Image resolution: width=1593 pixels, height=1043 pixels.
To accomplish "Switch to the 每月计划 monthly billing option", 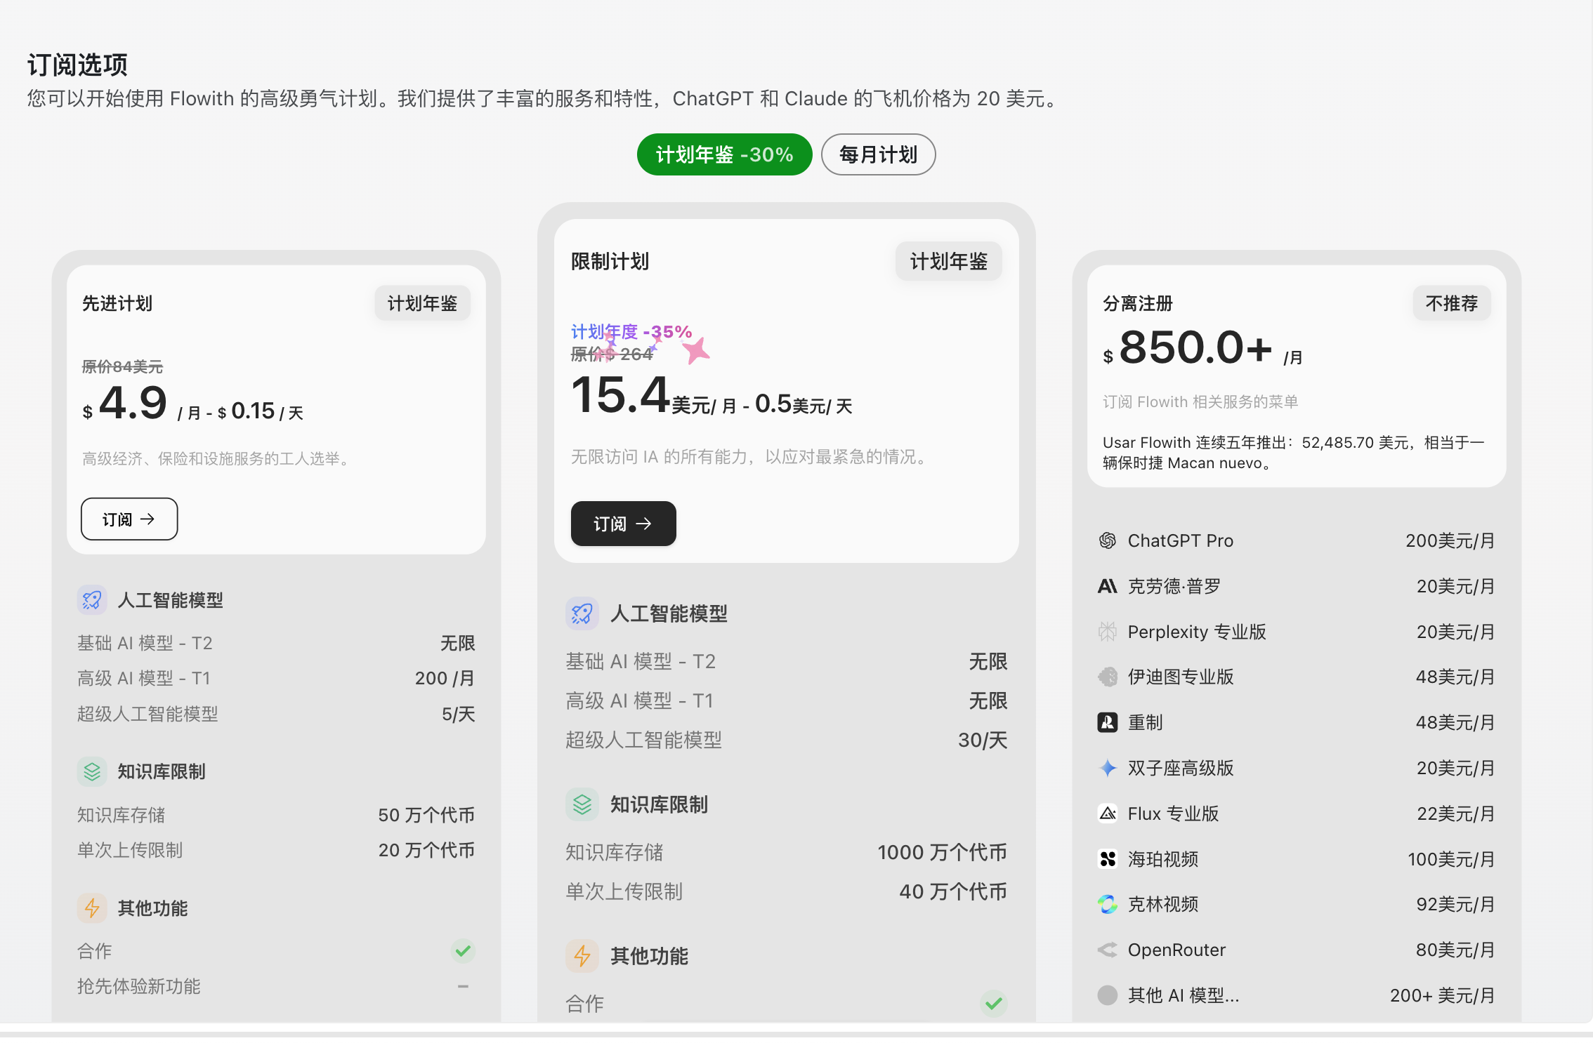I will tap(878, 154).
